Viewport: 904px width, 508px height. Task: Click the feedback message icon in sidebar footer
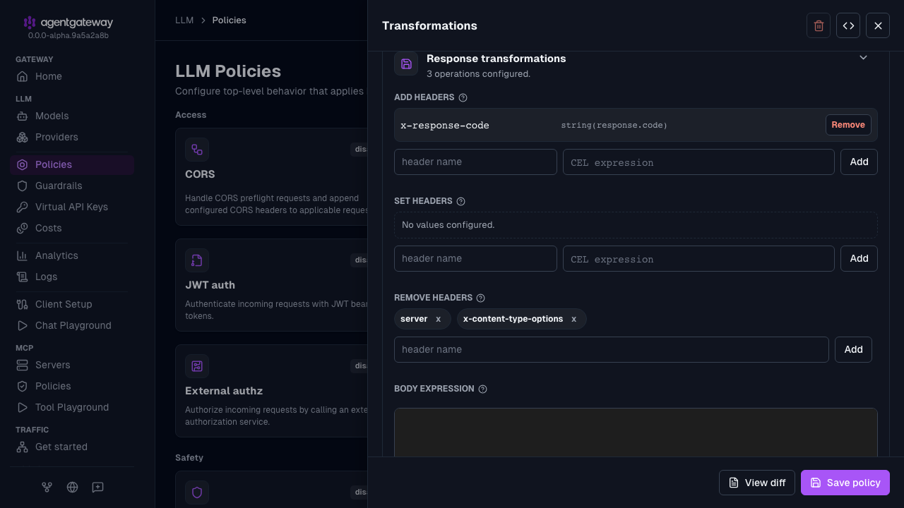click(x=97, y=487)
